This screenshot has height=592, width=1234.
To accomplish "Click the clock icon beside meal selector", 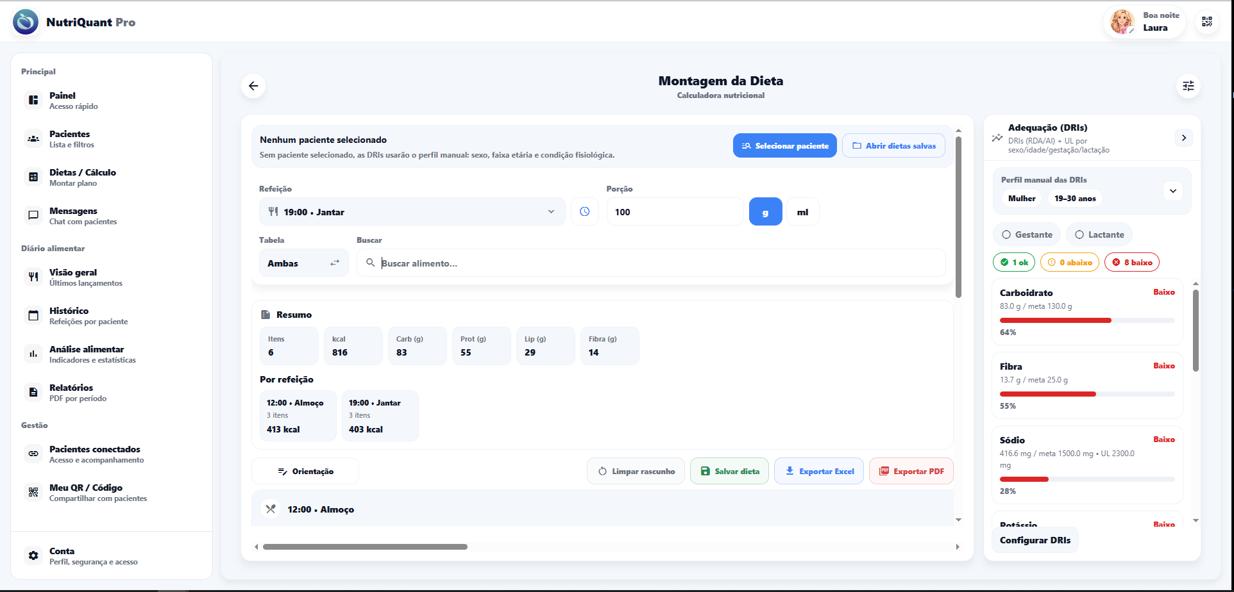I will tap(584, 211).
